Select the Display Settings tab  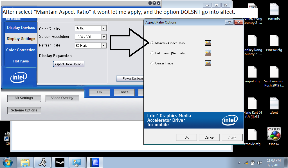(21, 39)
